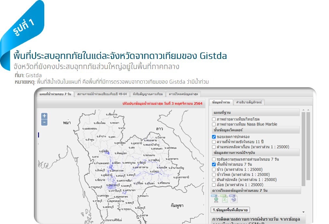The height and width of the screenshot is (224, 329).
Task: Download flood data as Excel file
Action: pyautogui.click(x=224, y=199)
